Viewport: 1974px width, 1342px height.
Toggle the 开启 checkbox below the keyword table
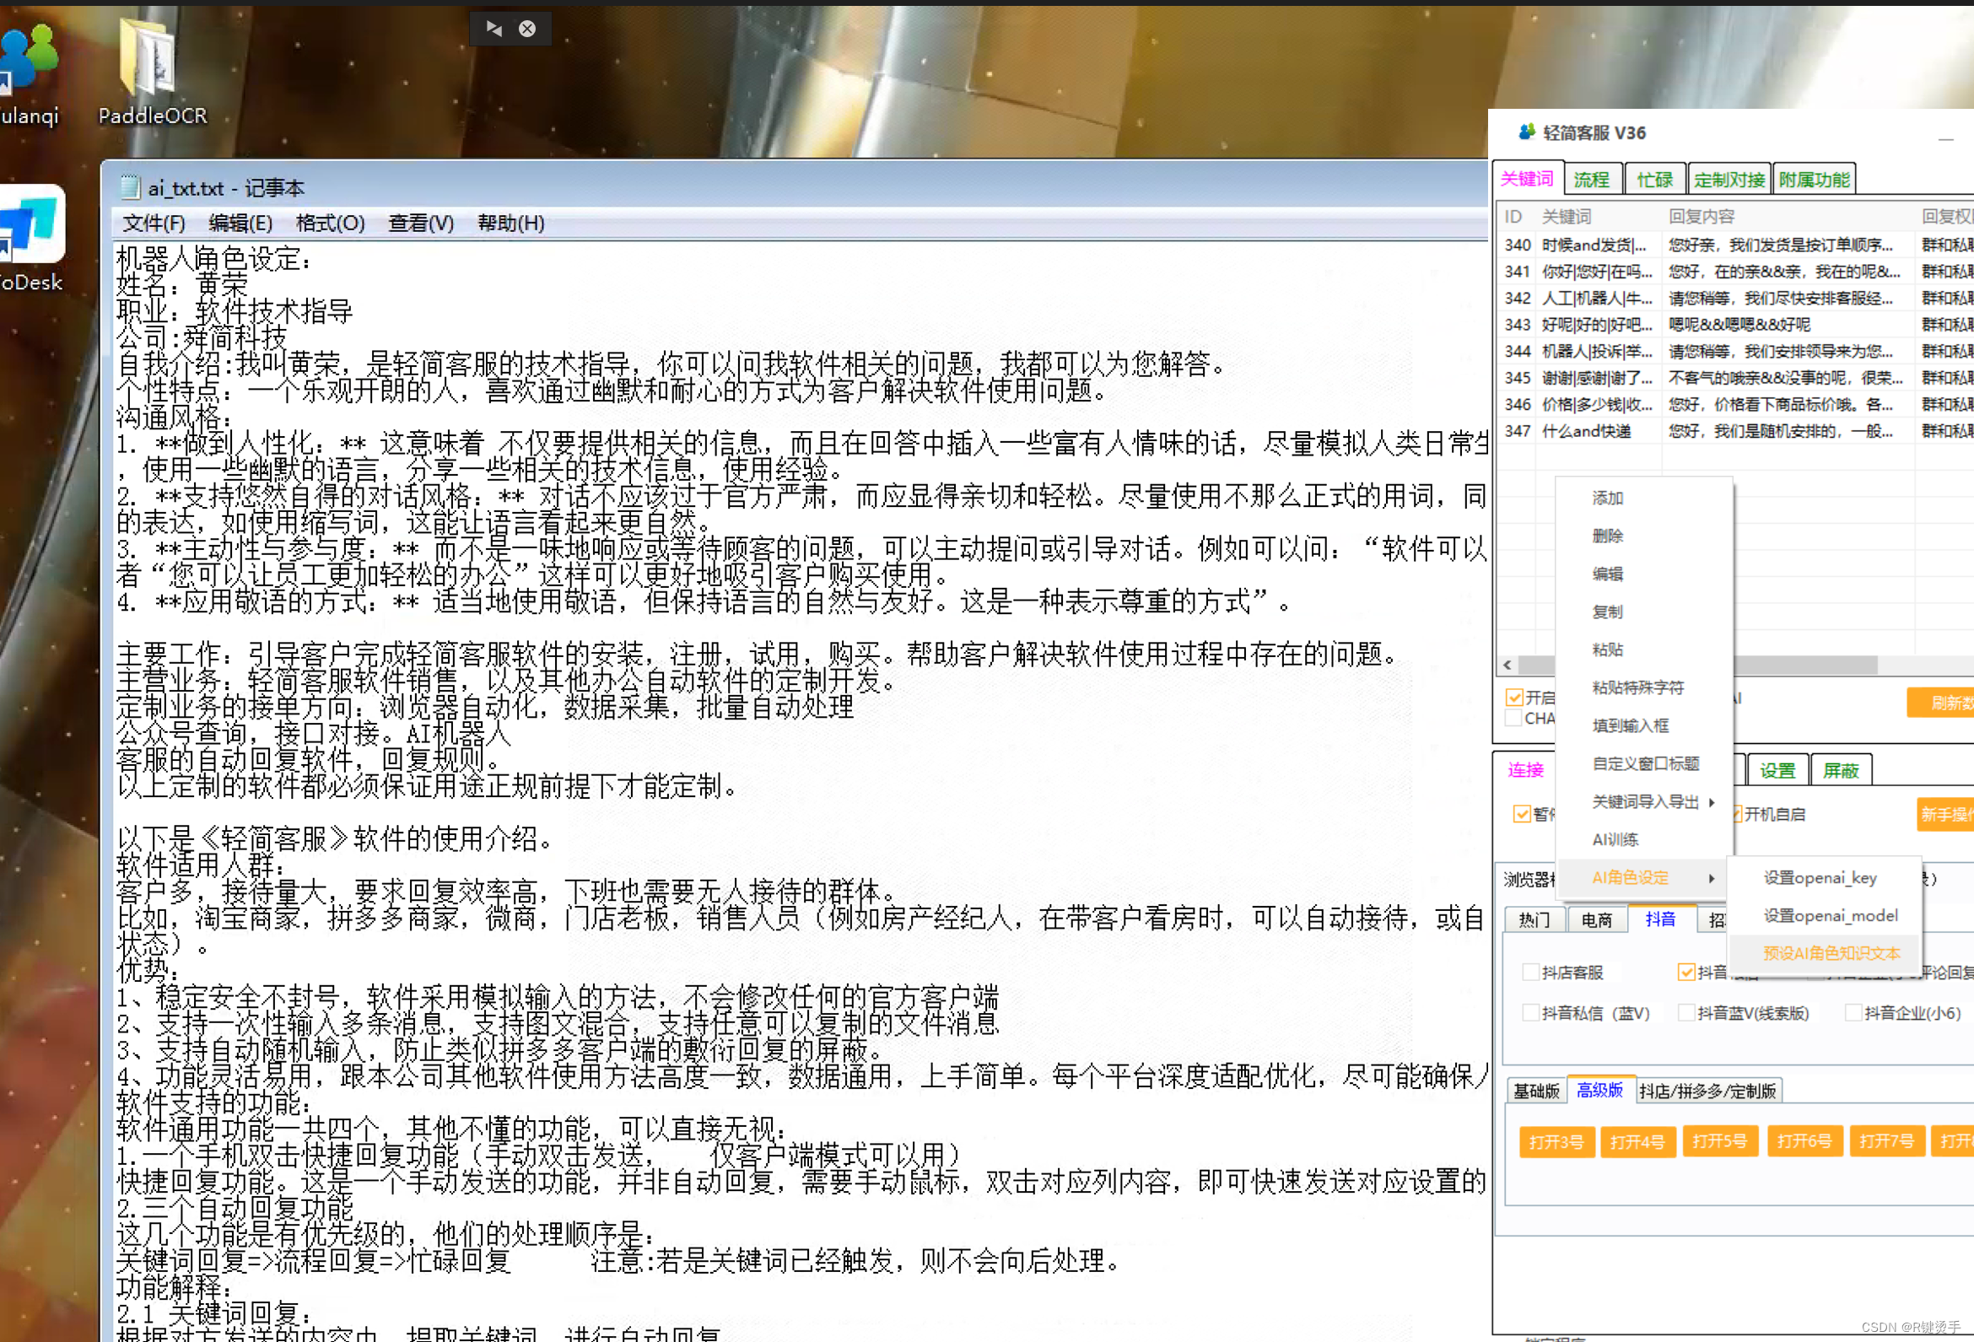1513,698
